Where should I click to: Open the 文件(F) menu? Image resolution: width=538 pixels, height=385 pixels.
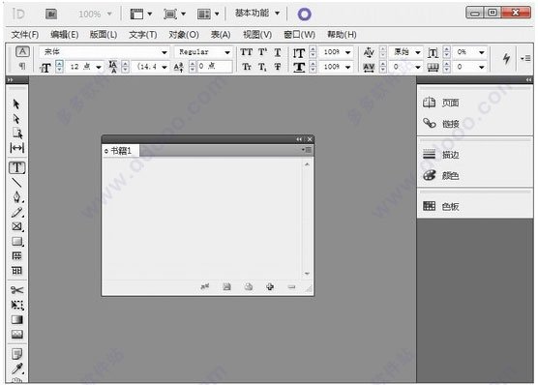click(x=25, y=35)
